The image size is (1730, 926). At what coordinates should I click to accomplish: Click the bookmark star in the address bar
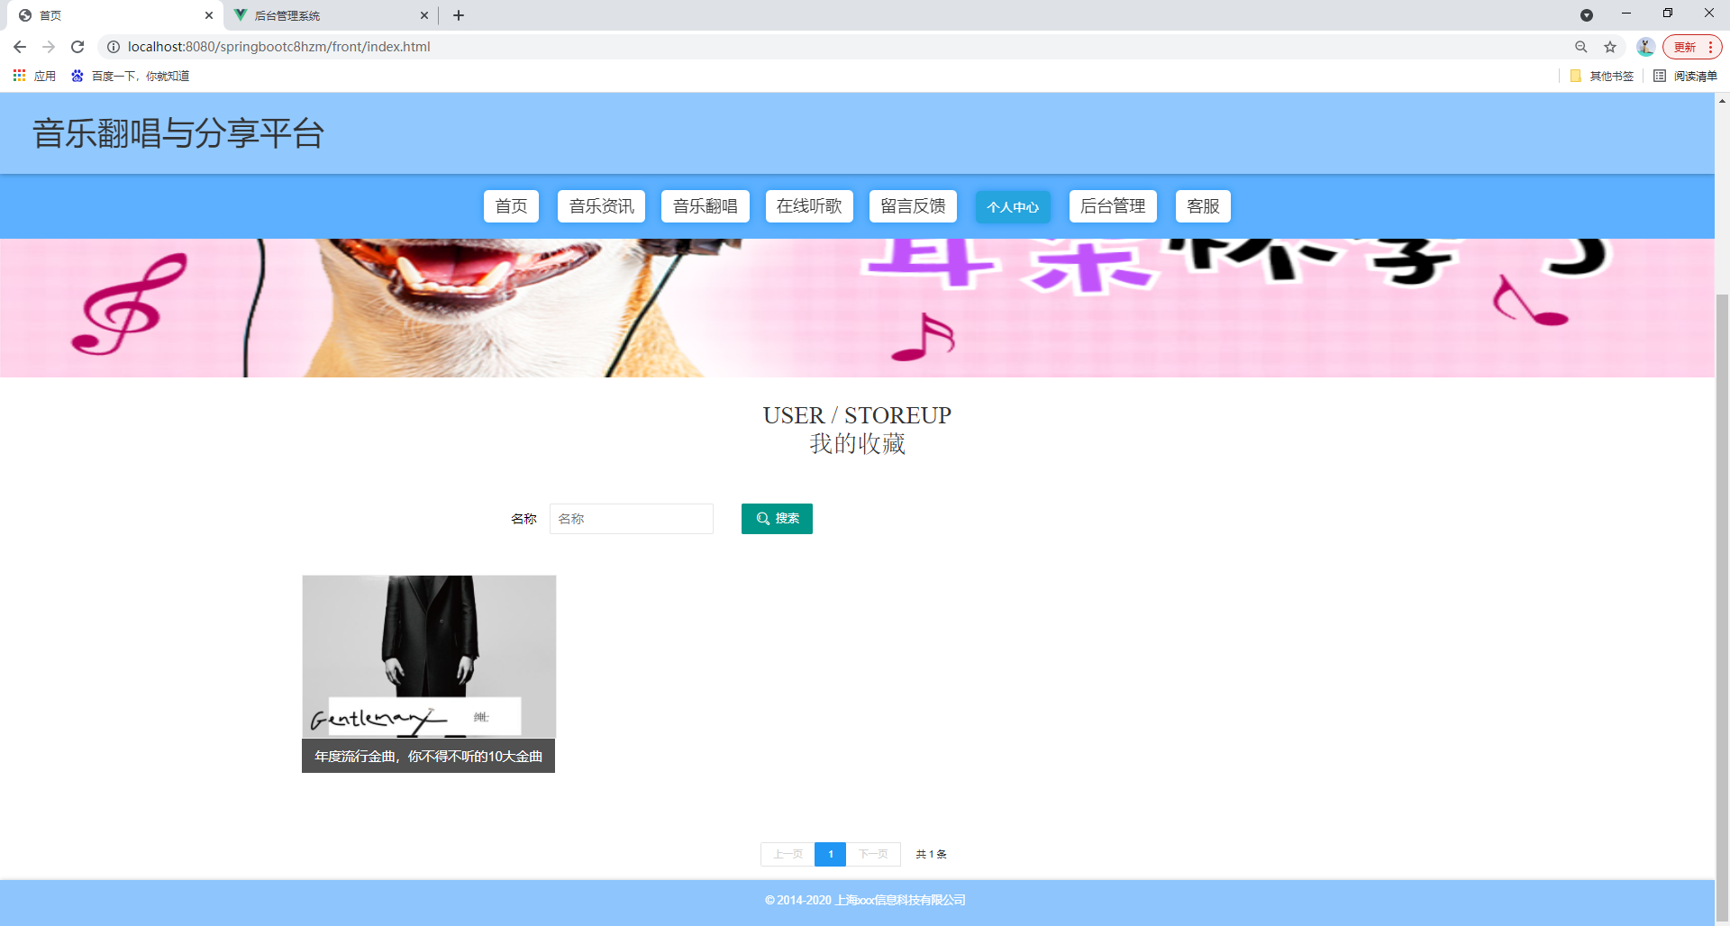click(1610, 46)
